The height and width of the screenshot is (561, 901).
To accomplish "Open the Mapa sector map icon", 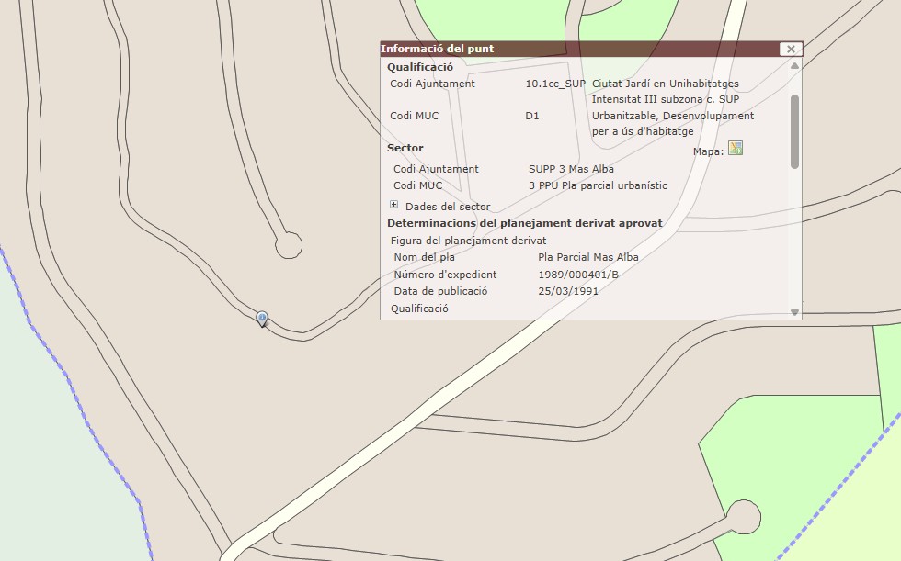I will [x=735, y=149].
